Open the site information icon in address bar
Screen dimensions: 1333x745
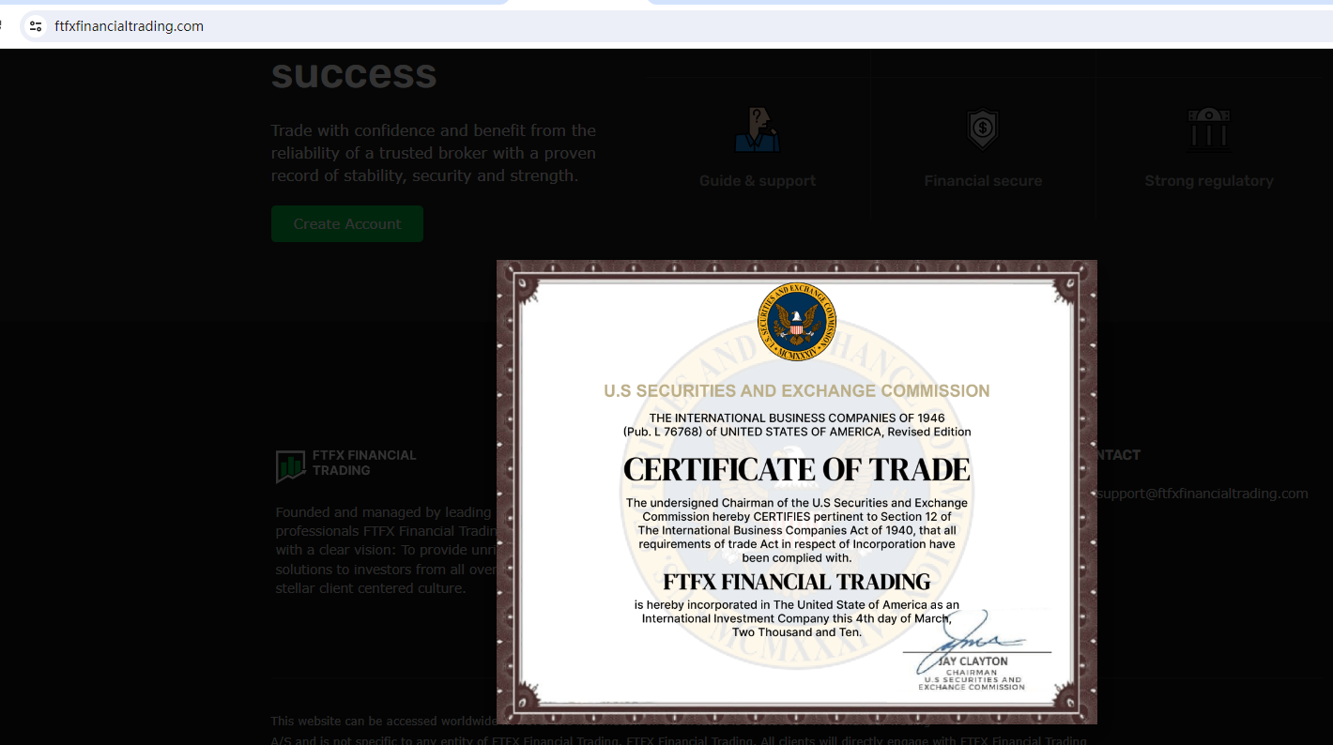[x=36, y=26]
